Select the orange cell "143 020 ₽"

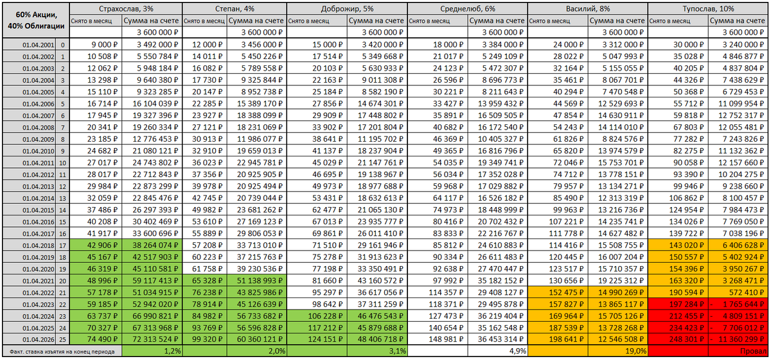[678, 244]
